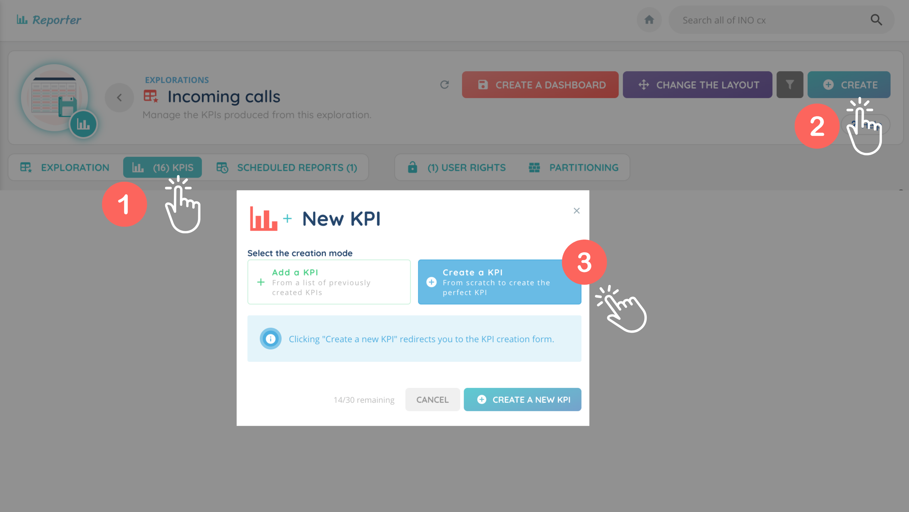Switch to the Partitioning tab
This screenshot has width=909, height=512.
[x=574, y=168]
